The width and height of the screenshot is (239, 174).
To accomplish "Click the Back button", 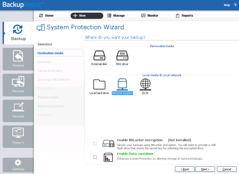I will 185,169.
